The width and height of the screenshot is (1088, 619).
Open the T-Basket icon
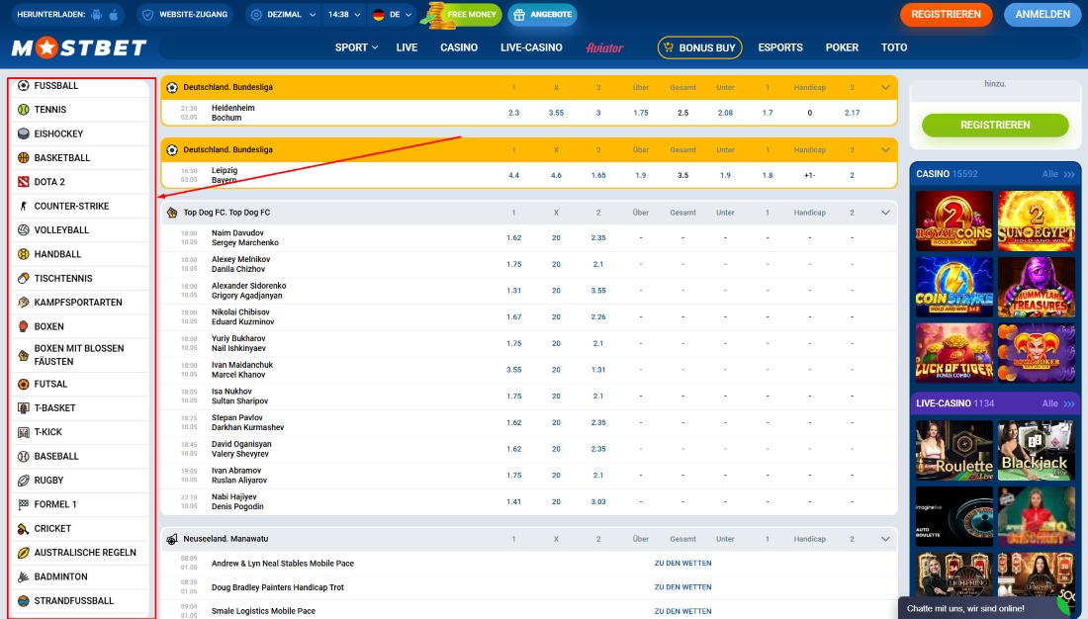(24, 408)
